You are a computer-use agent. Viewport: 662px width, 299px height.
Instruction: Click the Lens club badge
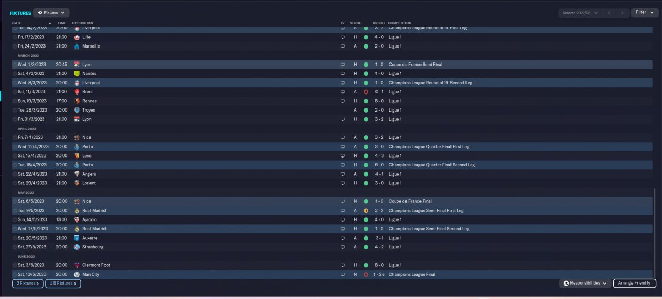pos(77,156)
